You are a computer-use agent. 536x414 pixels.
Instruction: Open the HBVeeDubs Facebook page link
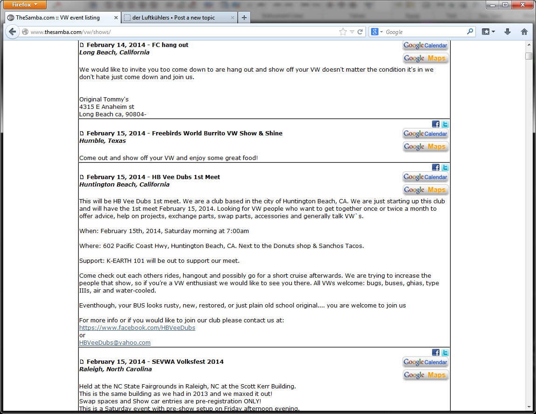pos(137,328)
